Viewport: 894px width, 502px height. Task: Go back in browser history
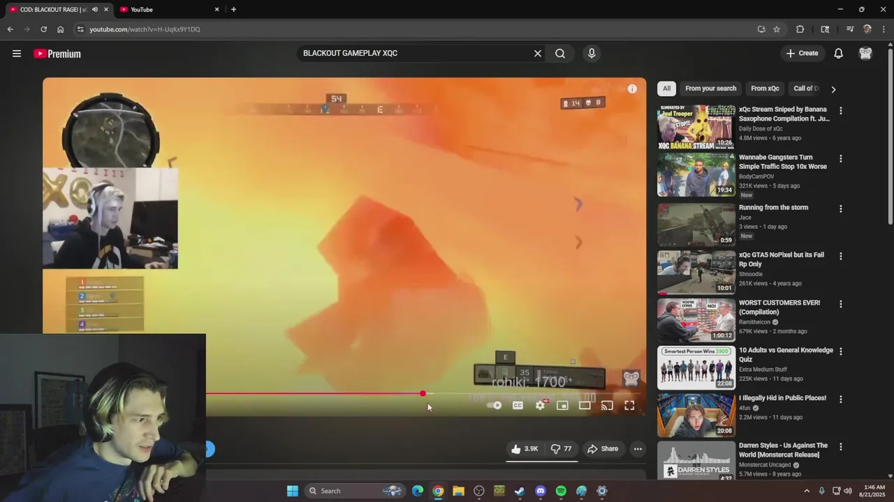tap(10, 29)
